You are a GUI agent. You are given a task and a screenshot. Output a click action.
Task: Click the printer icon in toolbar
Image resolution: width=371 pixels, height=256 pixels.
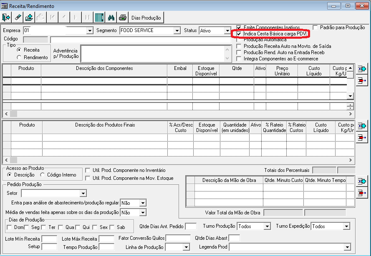(x=123, y=17)
